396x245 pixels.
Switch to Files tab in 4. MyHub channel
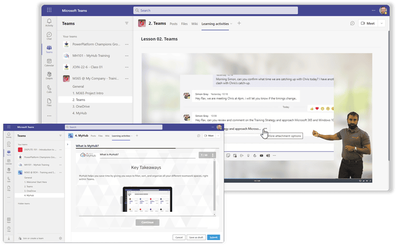point(100,136)
